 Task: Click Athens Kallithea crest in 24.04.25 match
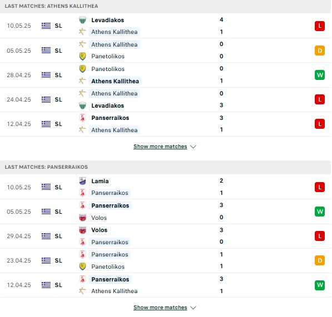pos(82,93)
